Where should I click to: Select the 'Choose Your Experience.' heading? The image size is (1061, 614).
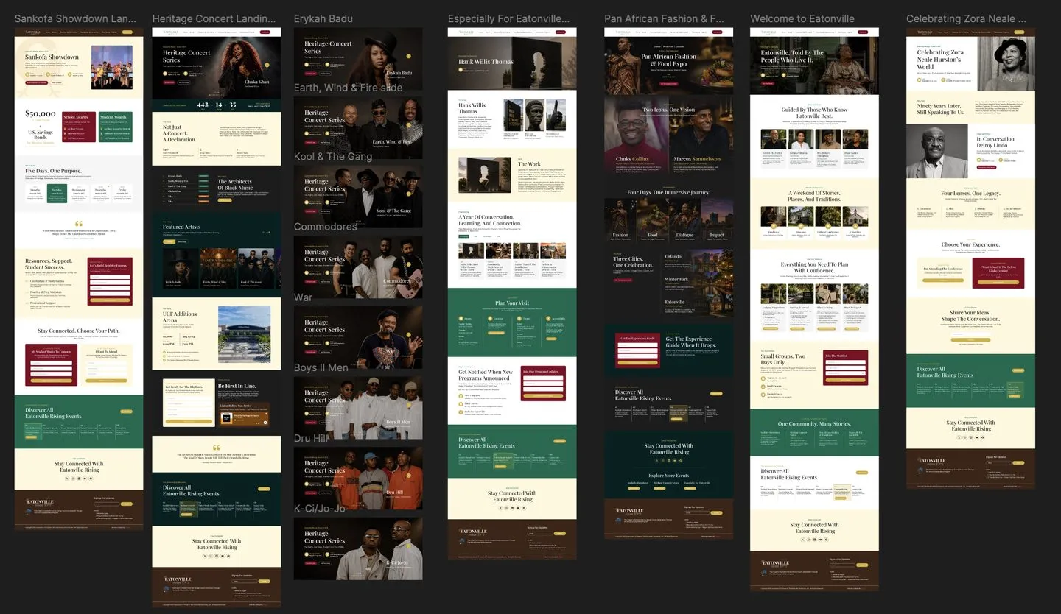tap(970, 244)
